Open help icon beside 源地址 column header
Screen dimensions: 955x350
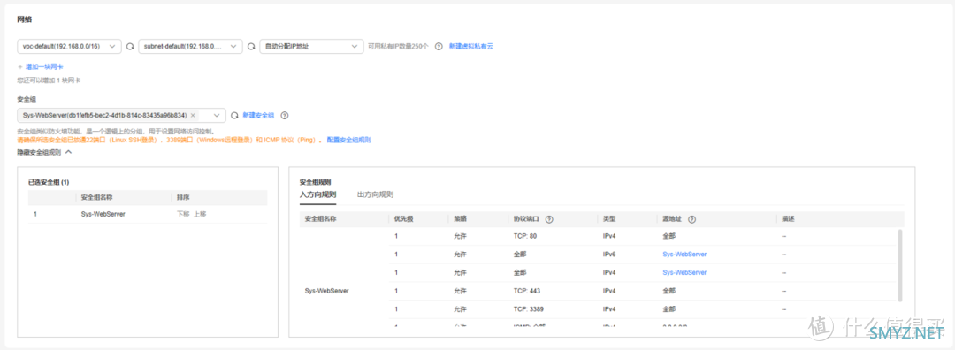(x=691, y=219)
